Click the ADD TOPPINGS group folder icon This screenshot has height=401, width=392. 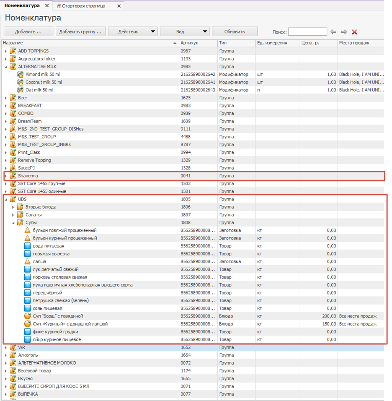(13, 51)
